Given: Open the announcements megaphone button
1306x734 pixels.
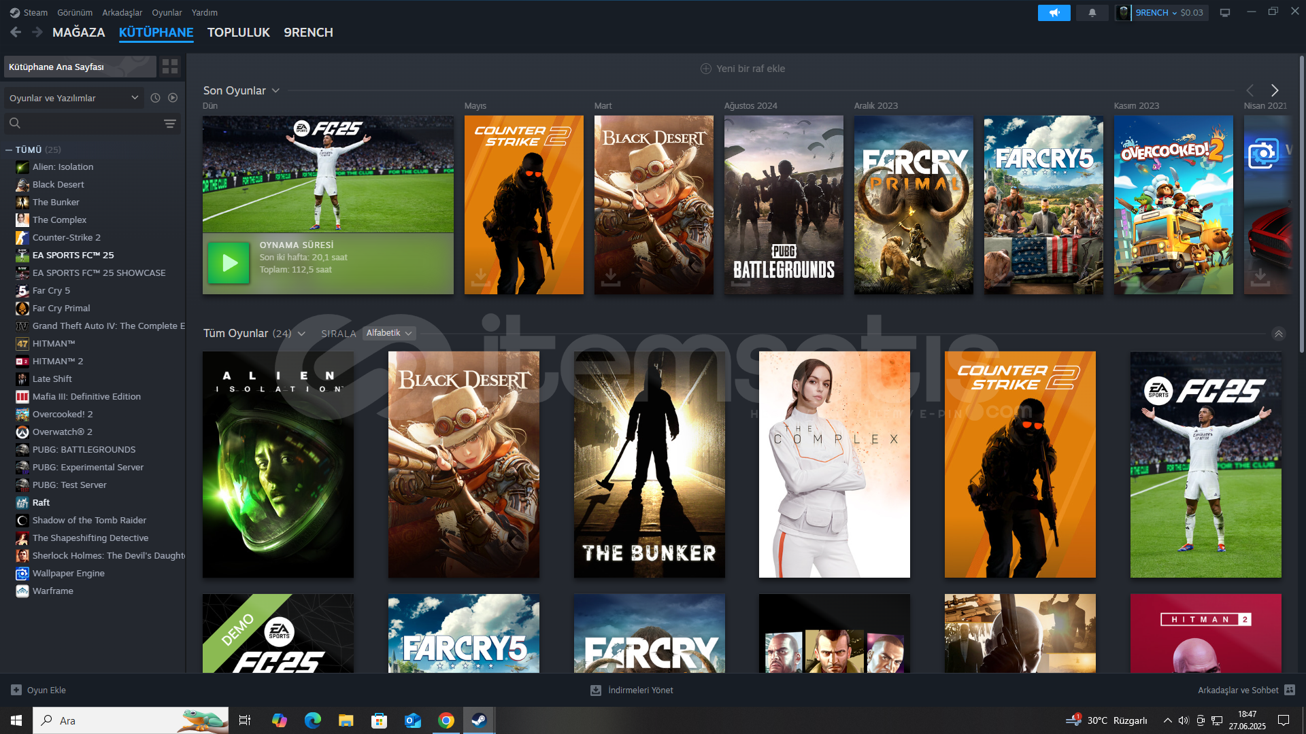Looking at the screenshot, I should (x=1054, y=13).
